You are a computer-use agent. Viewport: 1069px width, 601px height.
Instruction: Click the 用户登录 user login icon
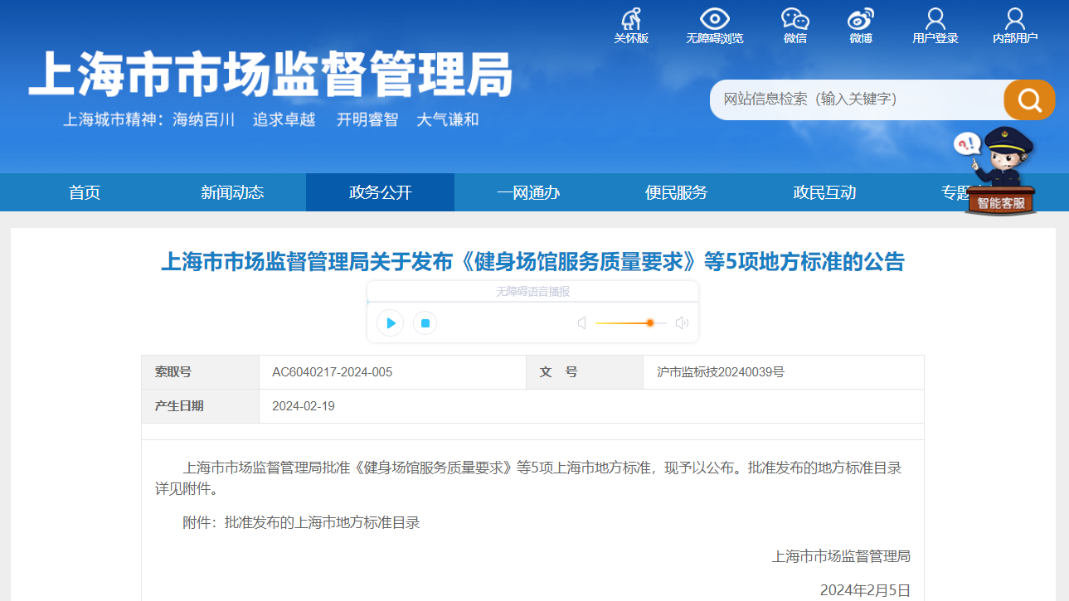[x=935, y=20]
